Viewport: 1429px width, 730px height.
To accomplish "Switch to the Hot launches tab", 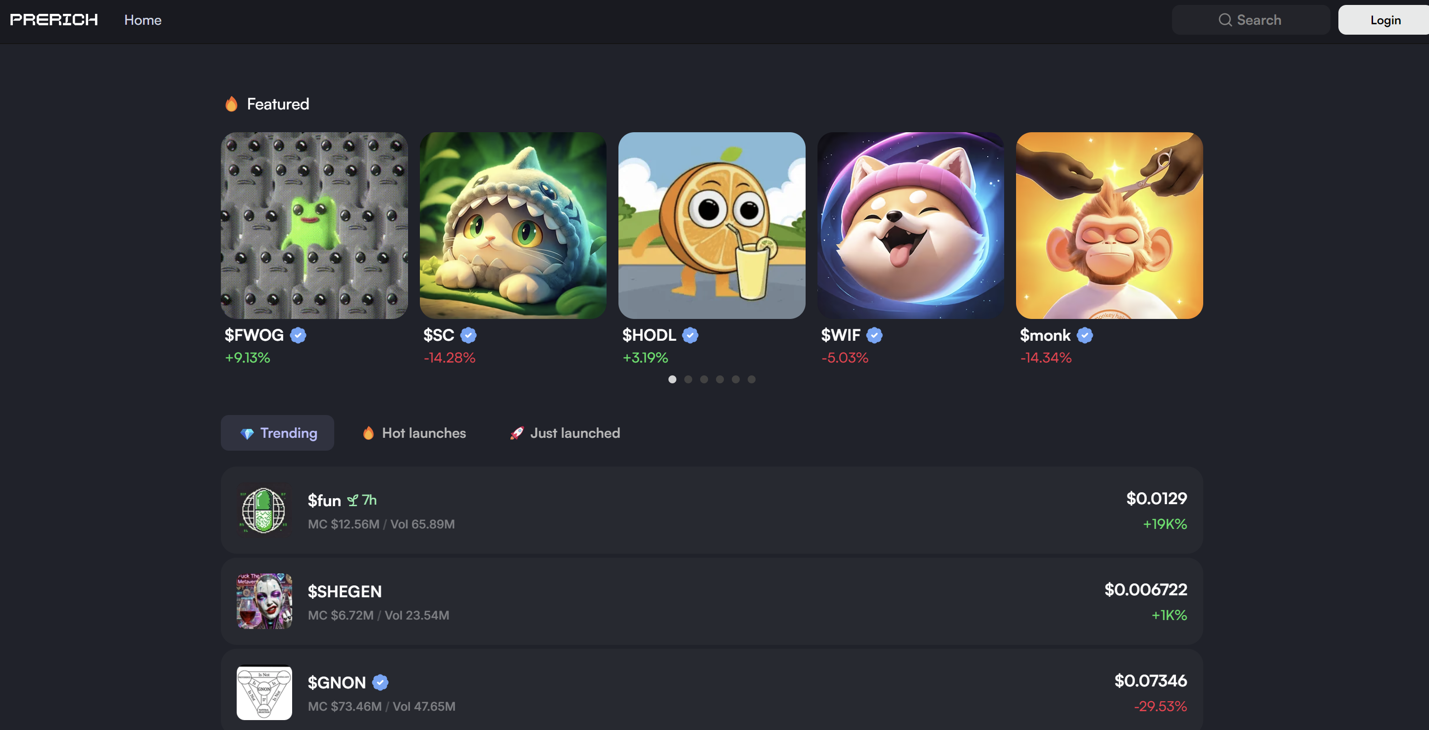I will 414,433.
